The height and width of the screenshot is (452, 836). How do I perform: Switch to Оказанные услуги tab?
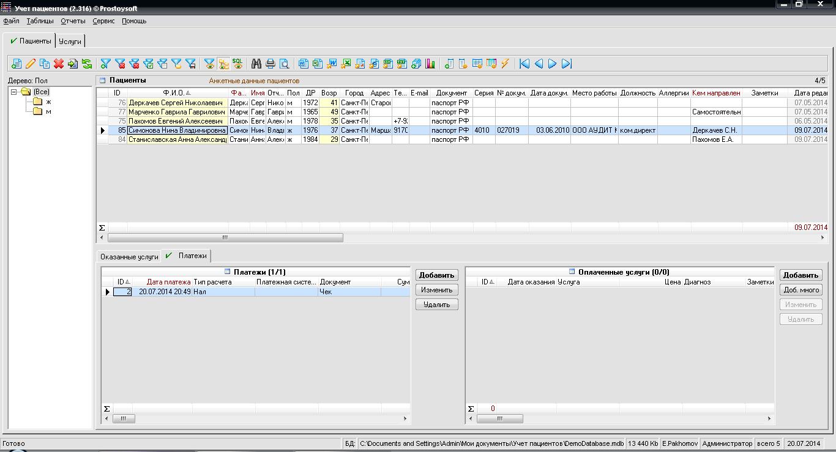click(129, 257)
